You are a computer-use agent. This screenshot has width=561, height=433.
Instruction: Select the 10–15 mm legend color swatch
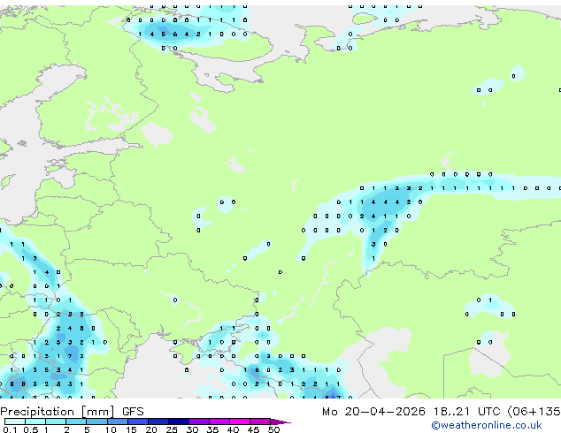[118, 422]
